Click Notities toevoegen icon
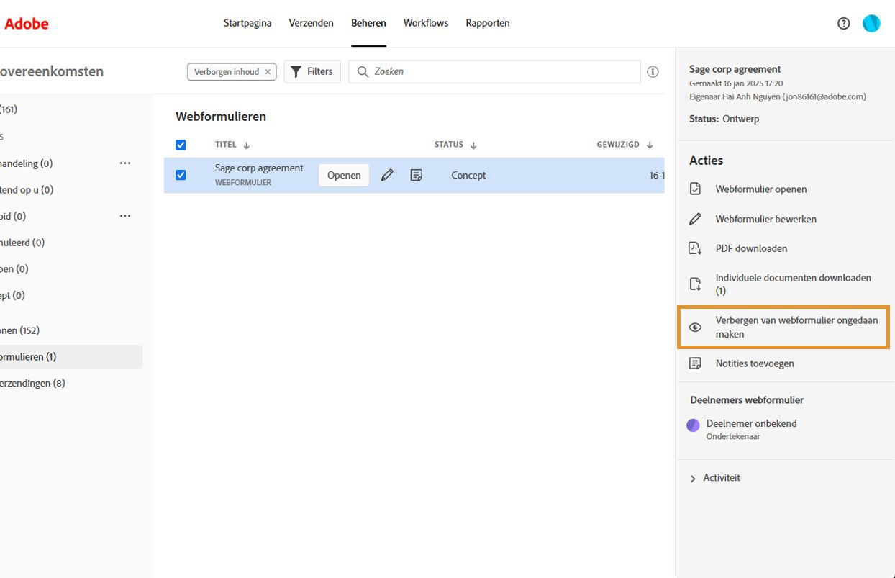Viewport: 895px width, 578px height. click(x=695, y=363)
